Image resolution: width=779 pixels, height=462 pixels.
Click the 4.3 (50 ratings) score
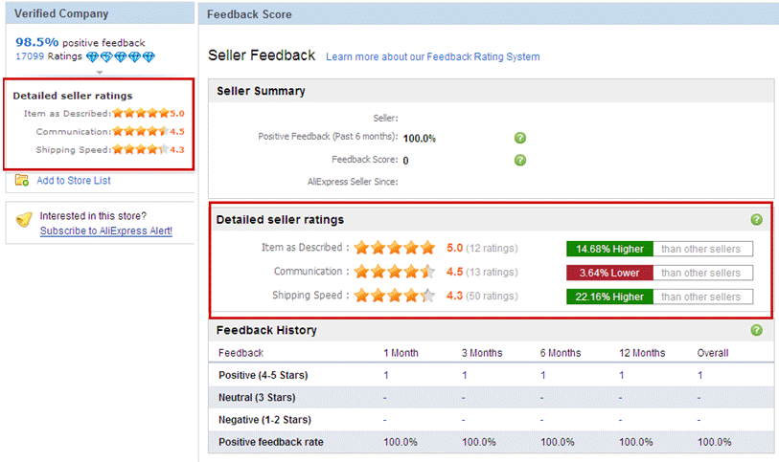pyautogui.click(x=482, y=296)
